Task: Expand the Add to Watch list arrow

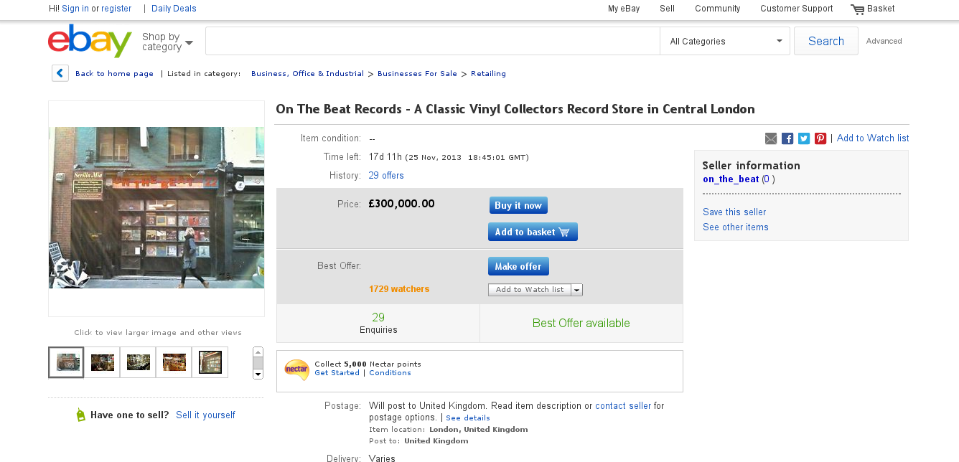Action: point(577,290)
